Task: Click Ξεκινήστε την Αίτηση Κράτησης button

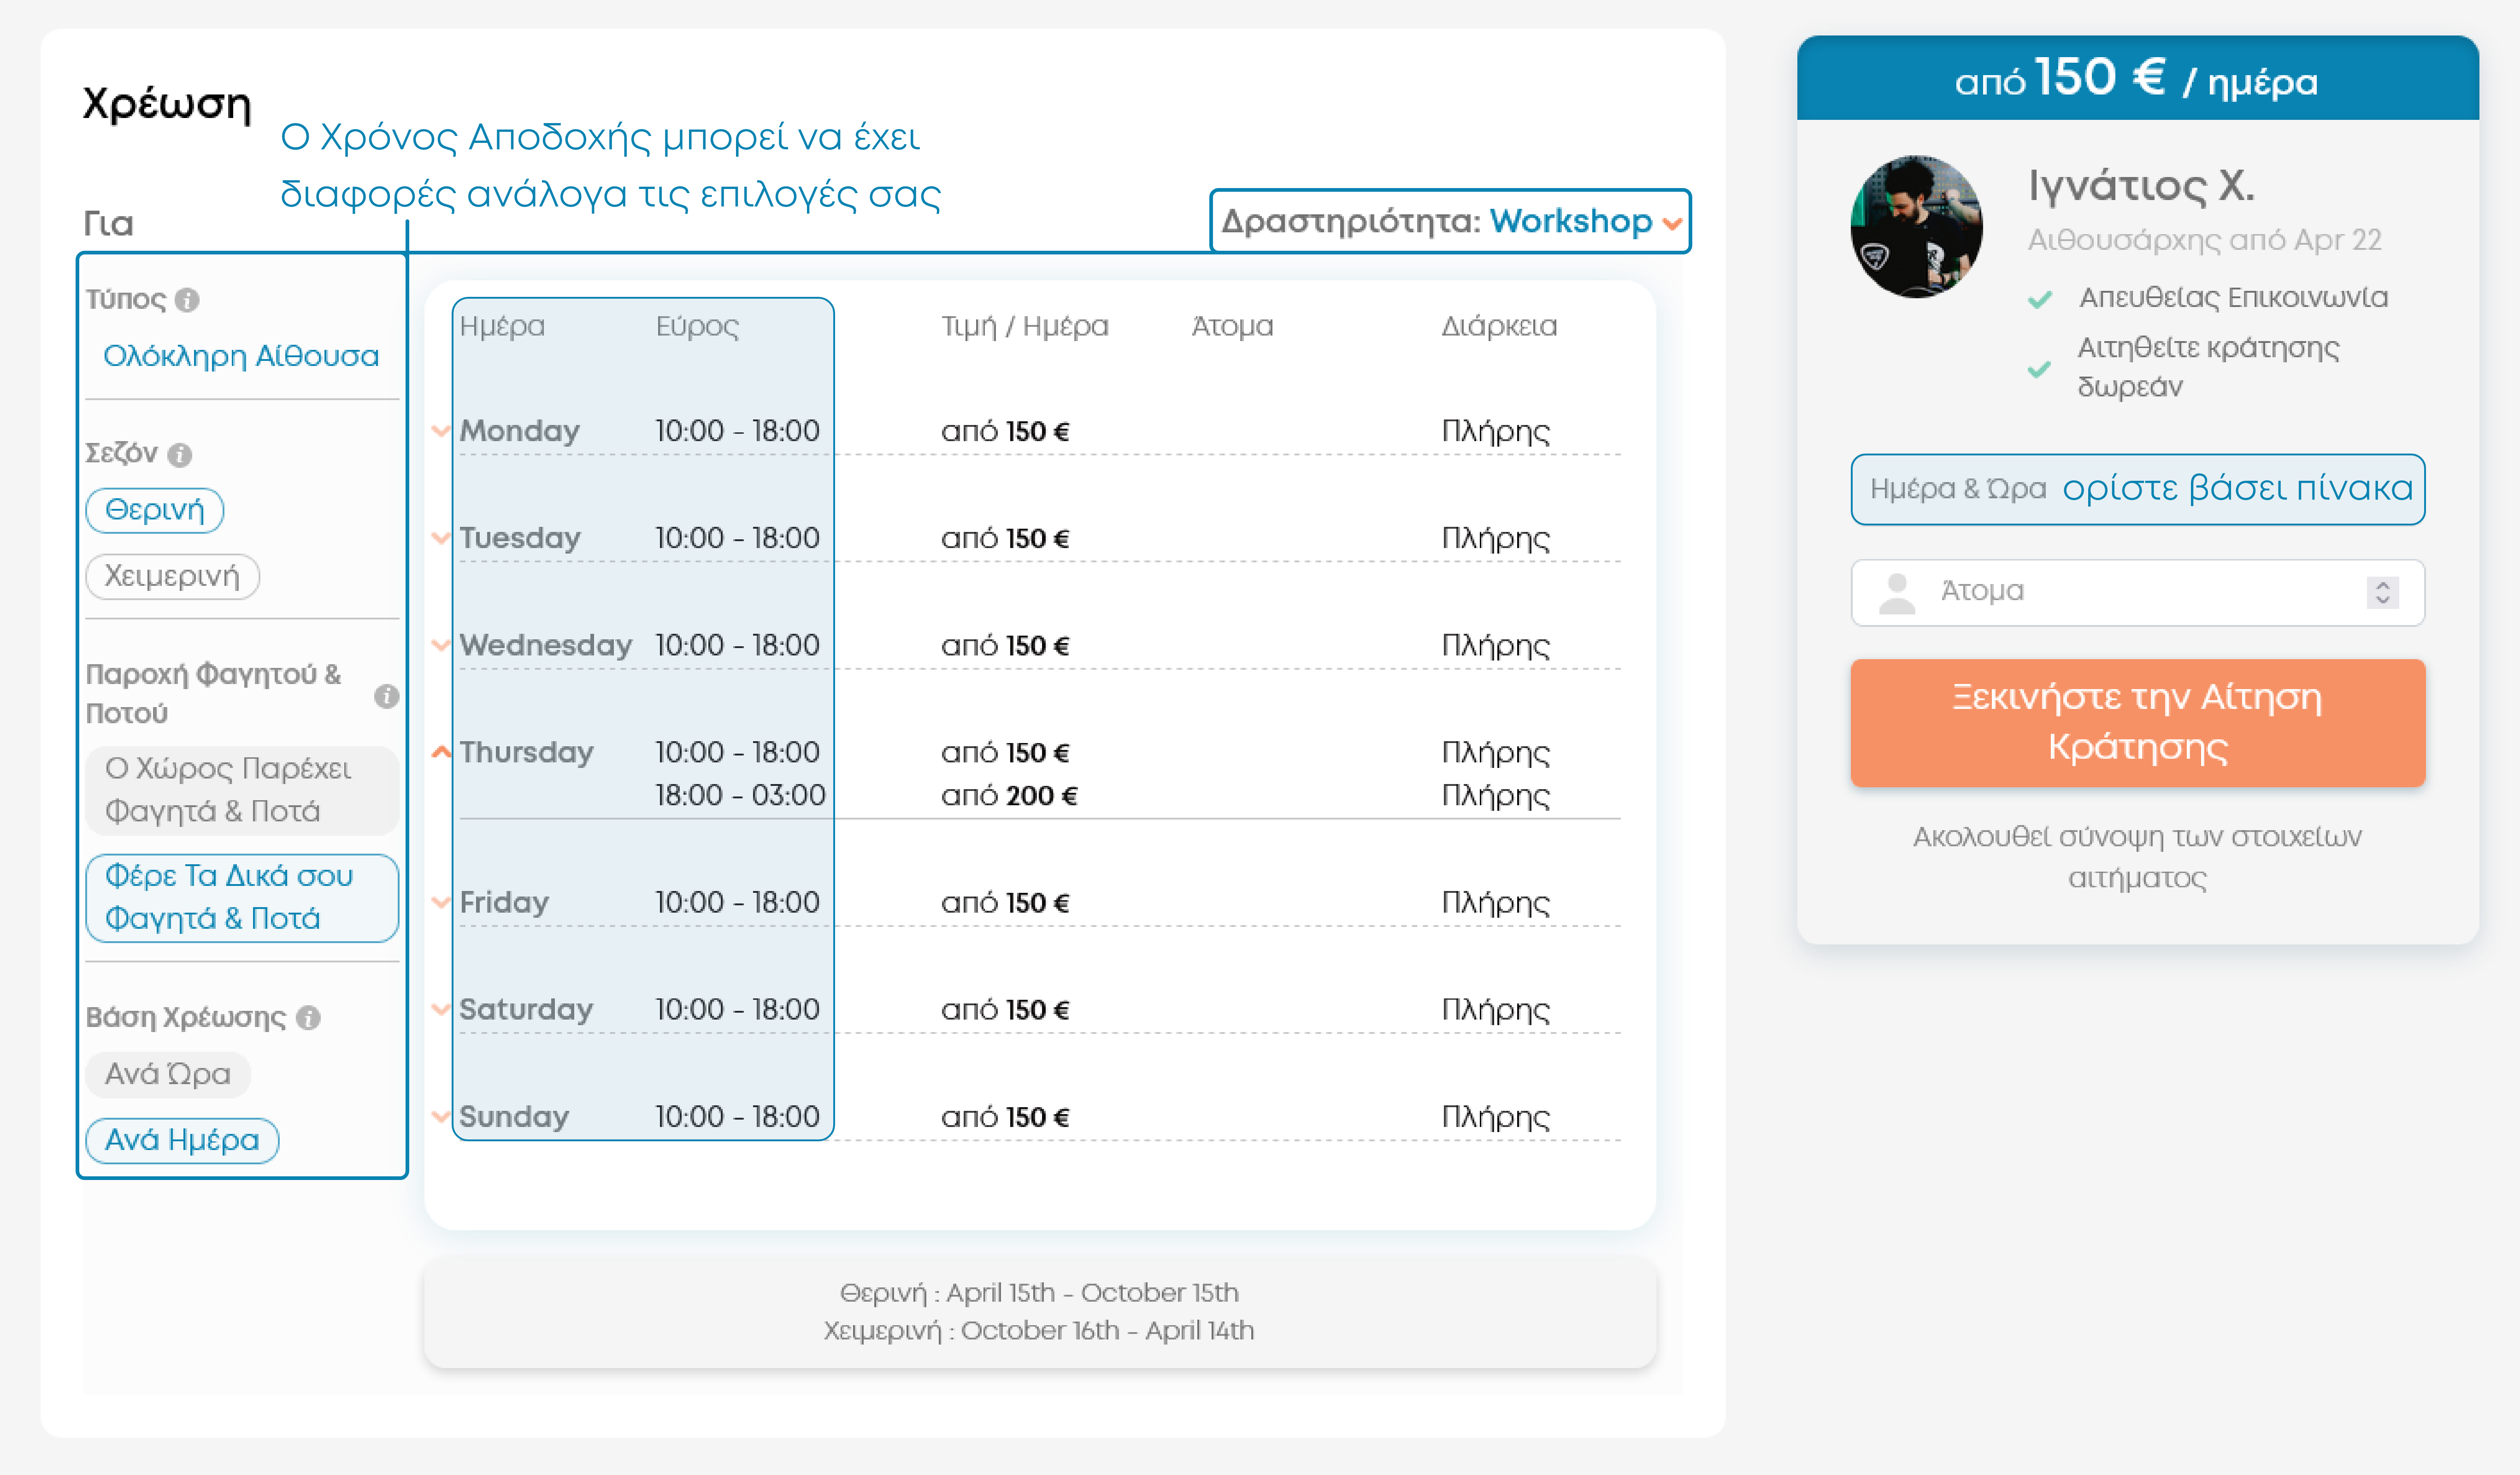Action: (2137, 722)
